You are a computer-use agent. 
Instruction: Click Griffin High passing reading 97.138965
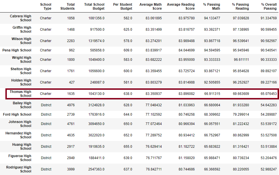pyautogui.click(x=241, y=30)
